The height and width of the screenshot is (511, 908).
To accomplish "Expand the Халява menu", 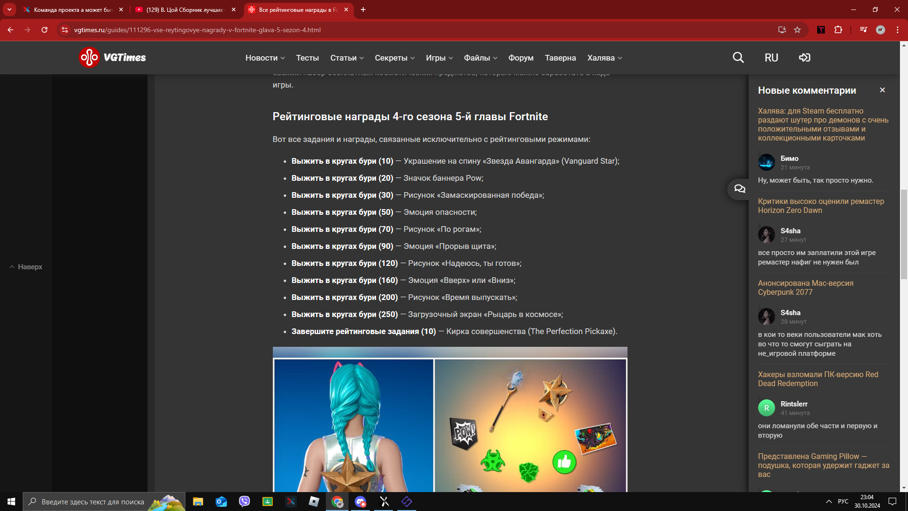I will pos(604,58).
